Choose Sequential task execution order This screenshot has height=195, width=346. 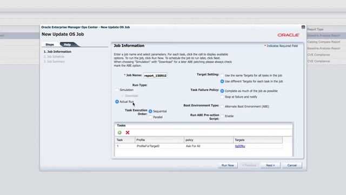point(150,111)
